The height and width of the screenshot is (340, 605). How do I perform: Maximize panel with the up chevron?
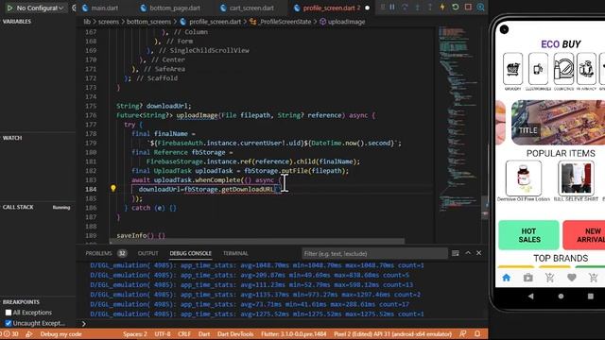(x=468, y=253)
